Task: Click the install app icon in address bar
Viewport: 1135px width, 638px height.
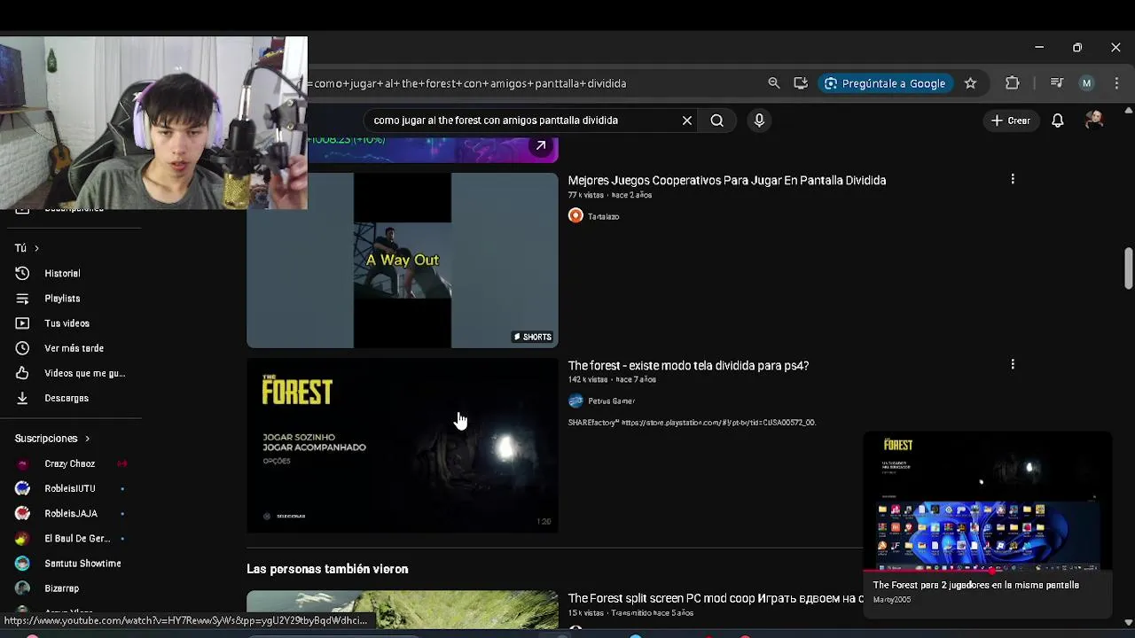Action: point(801,83)
